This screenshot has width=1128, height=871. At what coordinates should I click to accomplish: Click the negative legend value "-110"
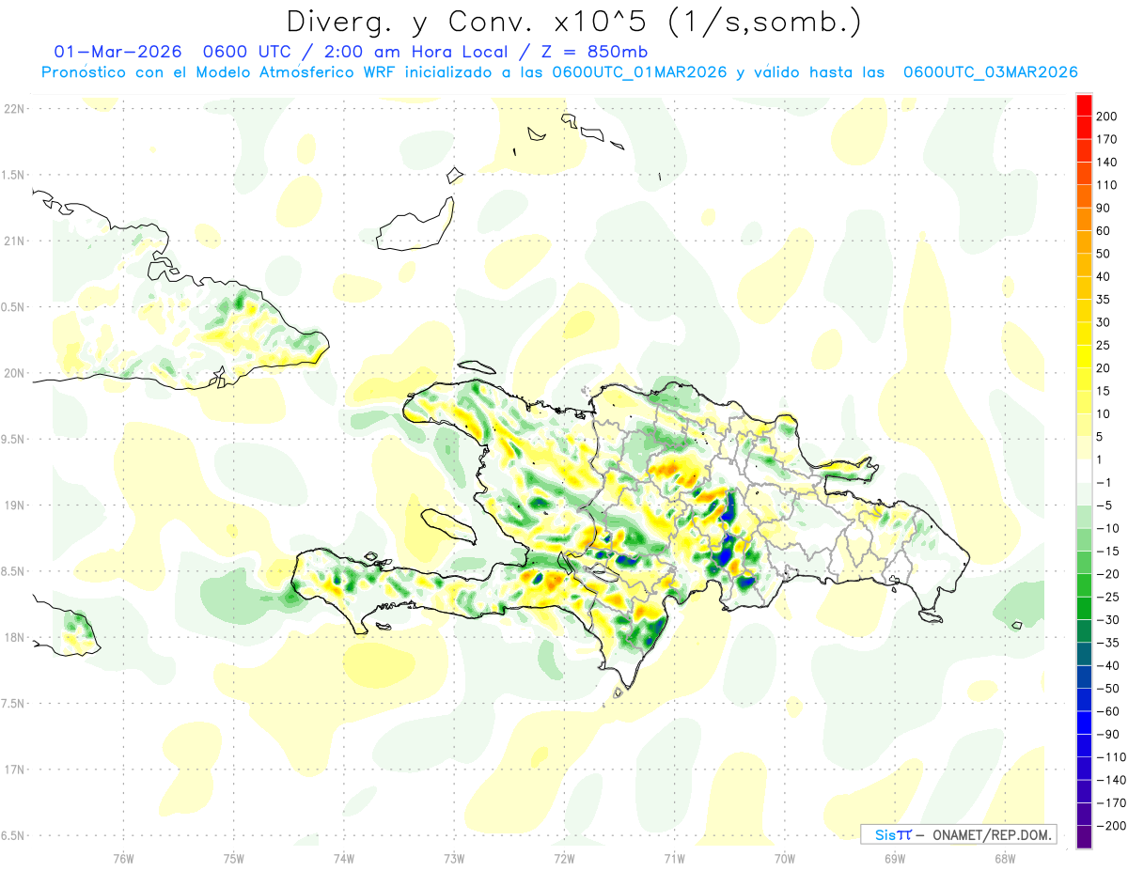[1112, 756]
